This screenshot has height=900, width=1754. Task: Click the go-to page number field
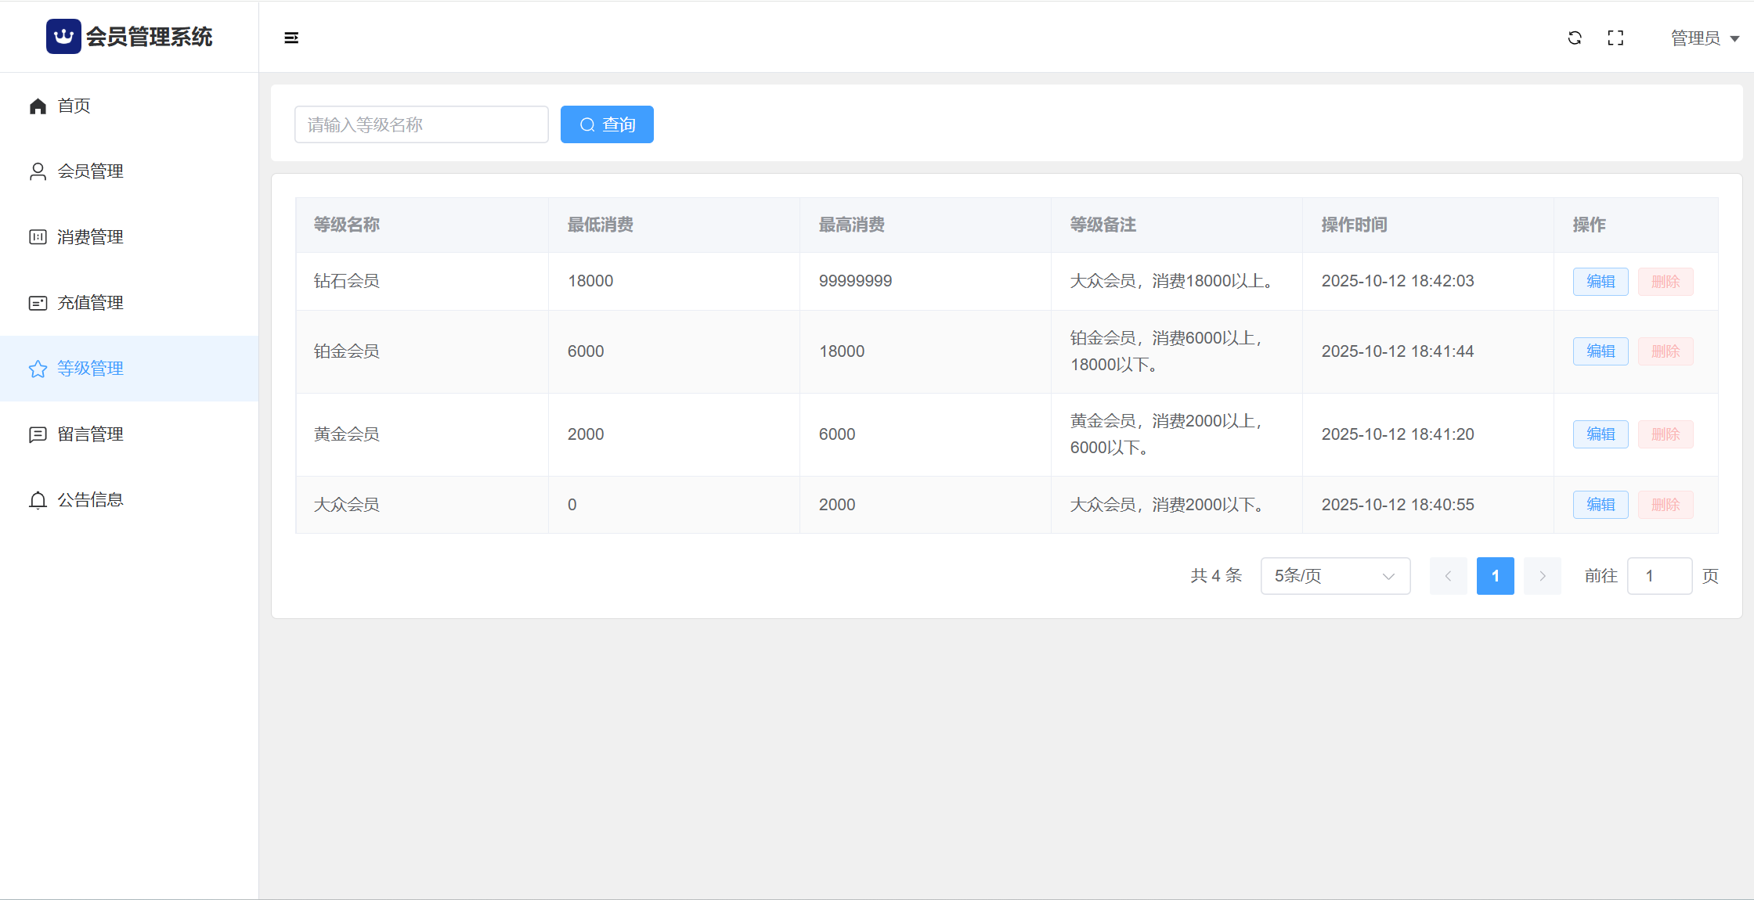pos(1659,576)
